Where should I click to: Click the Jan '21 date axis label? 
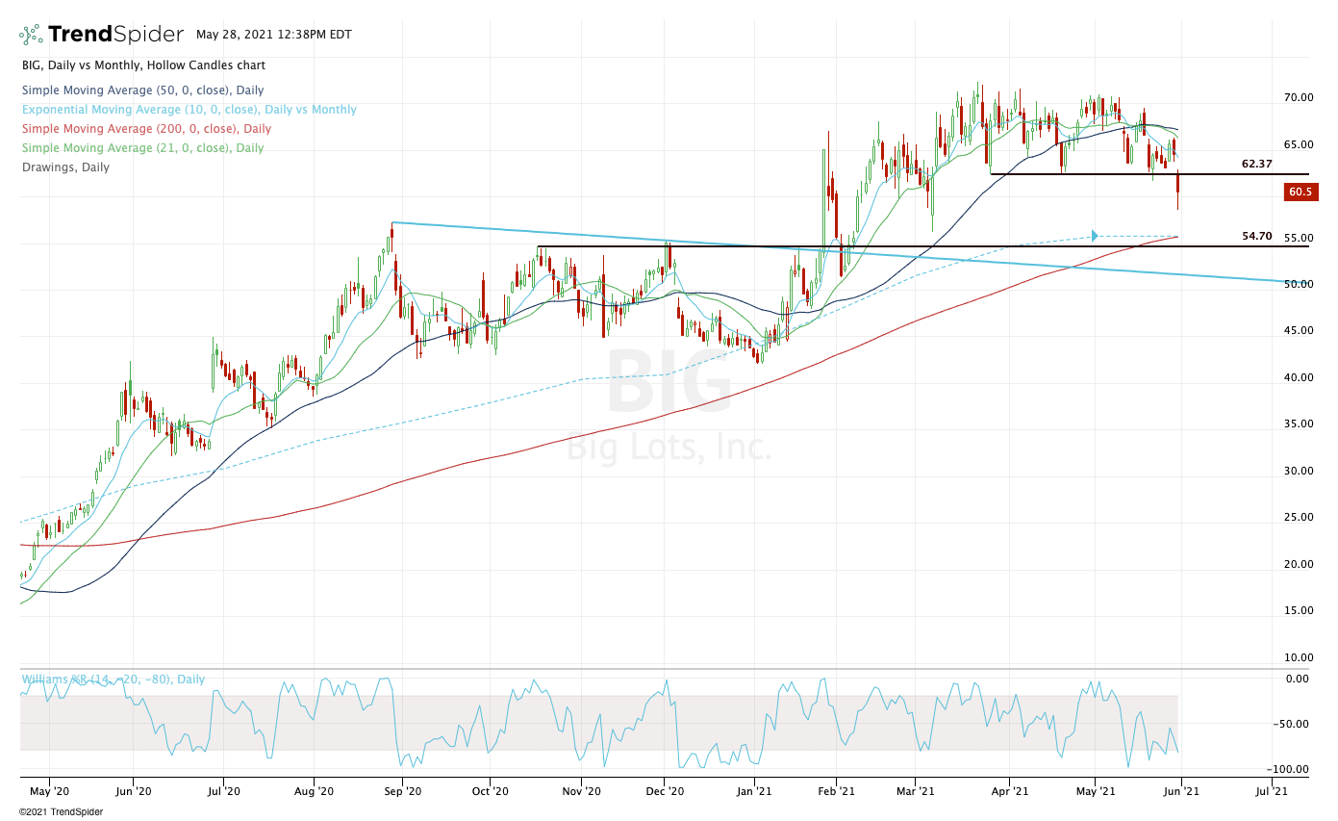coord(755,792)
